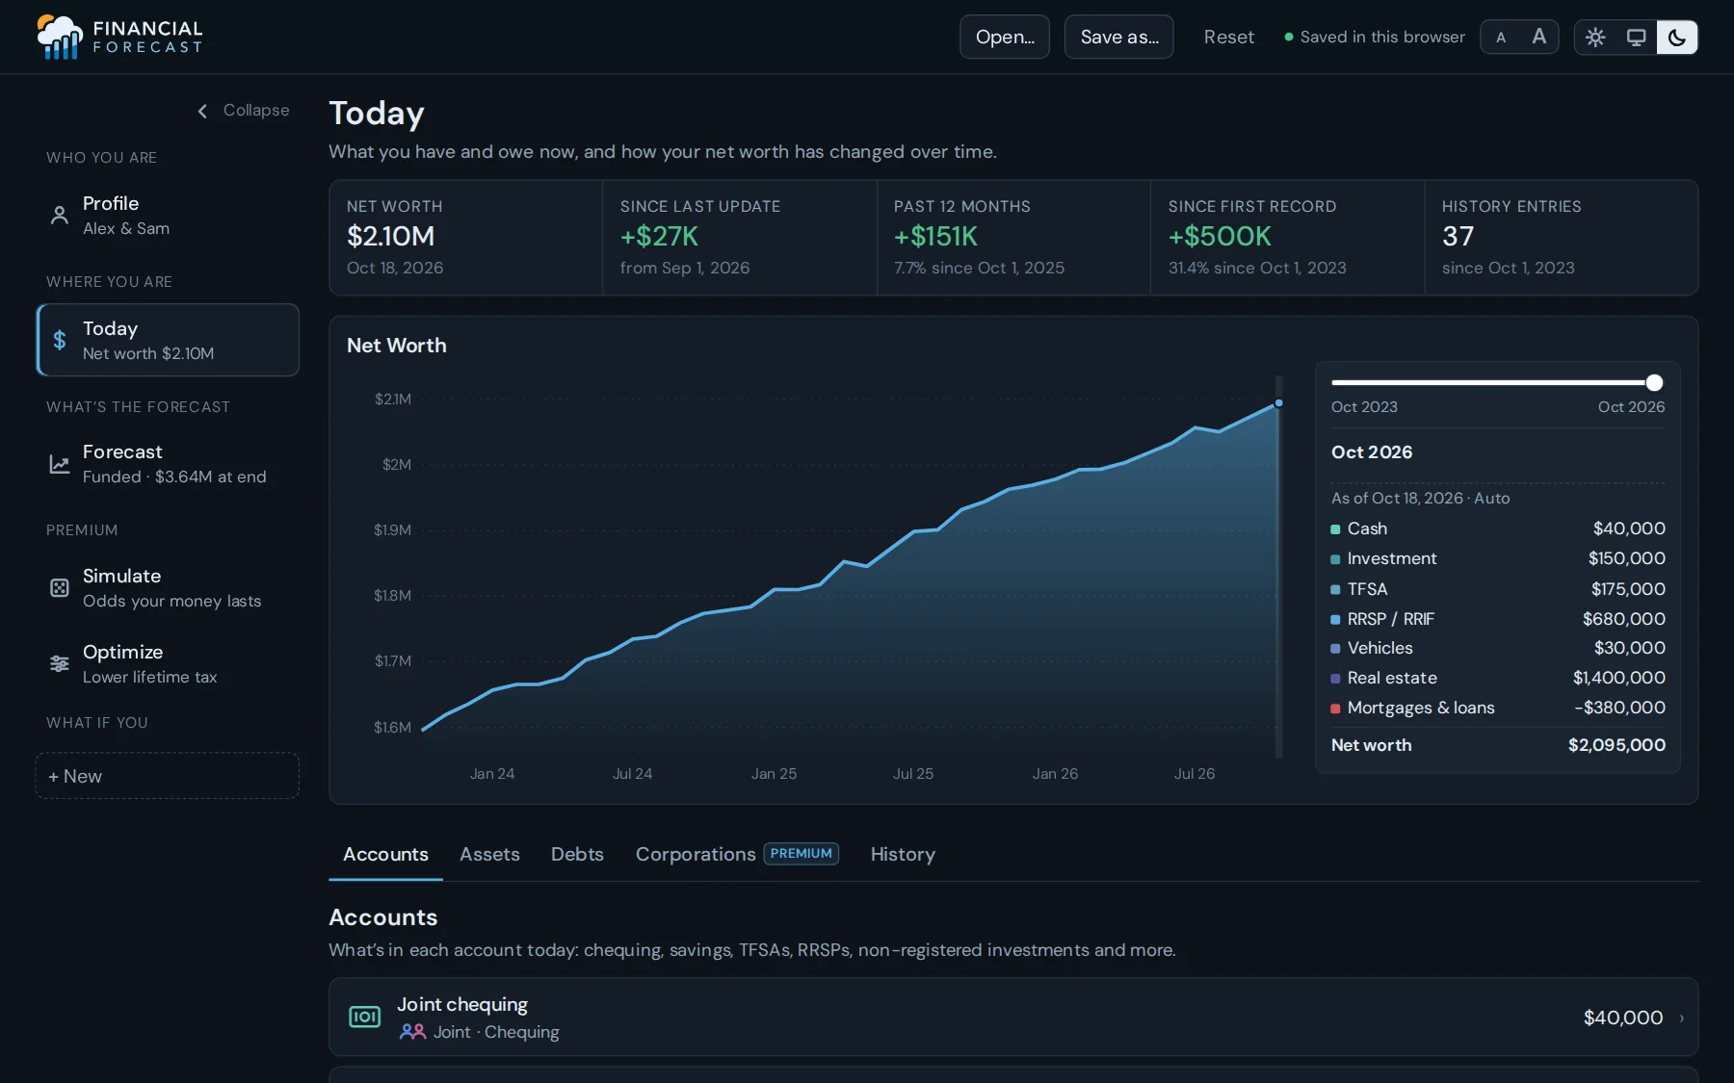Switch to the Debts tab
Image resolution: width=1734 pixels, height=1083 pixels.
pyautogui.click(x=577, y=854)
